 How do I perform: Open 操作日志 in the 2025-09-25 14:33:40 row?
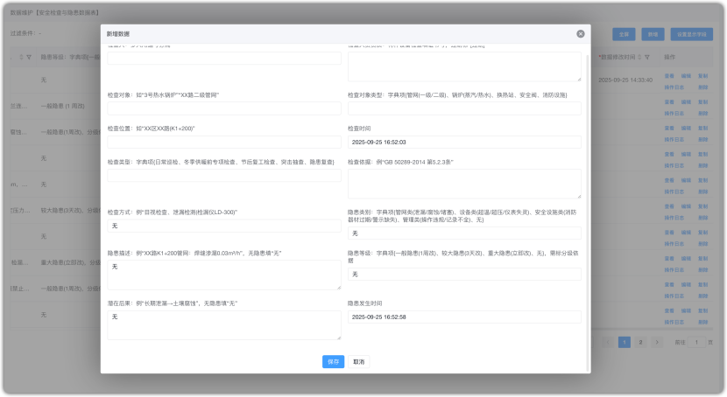click(674, 87)
